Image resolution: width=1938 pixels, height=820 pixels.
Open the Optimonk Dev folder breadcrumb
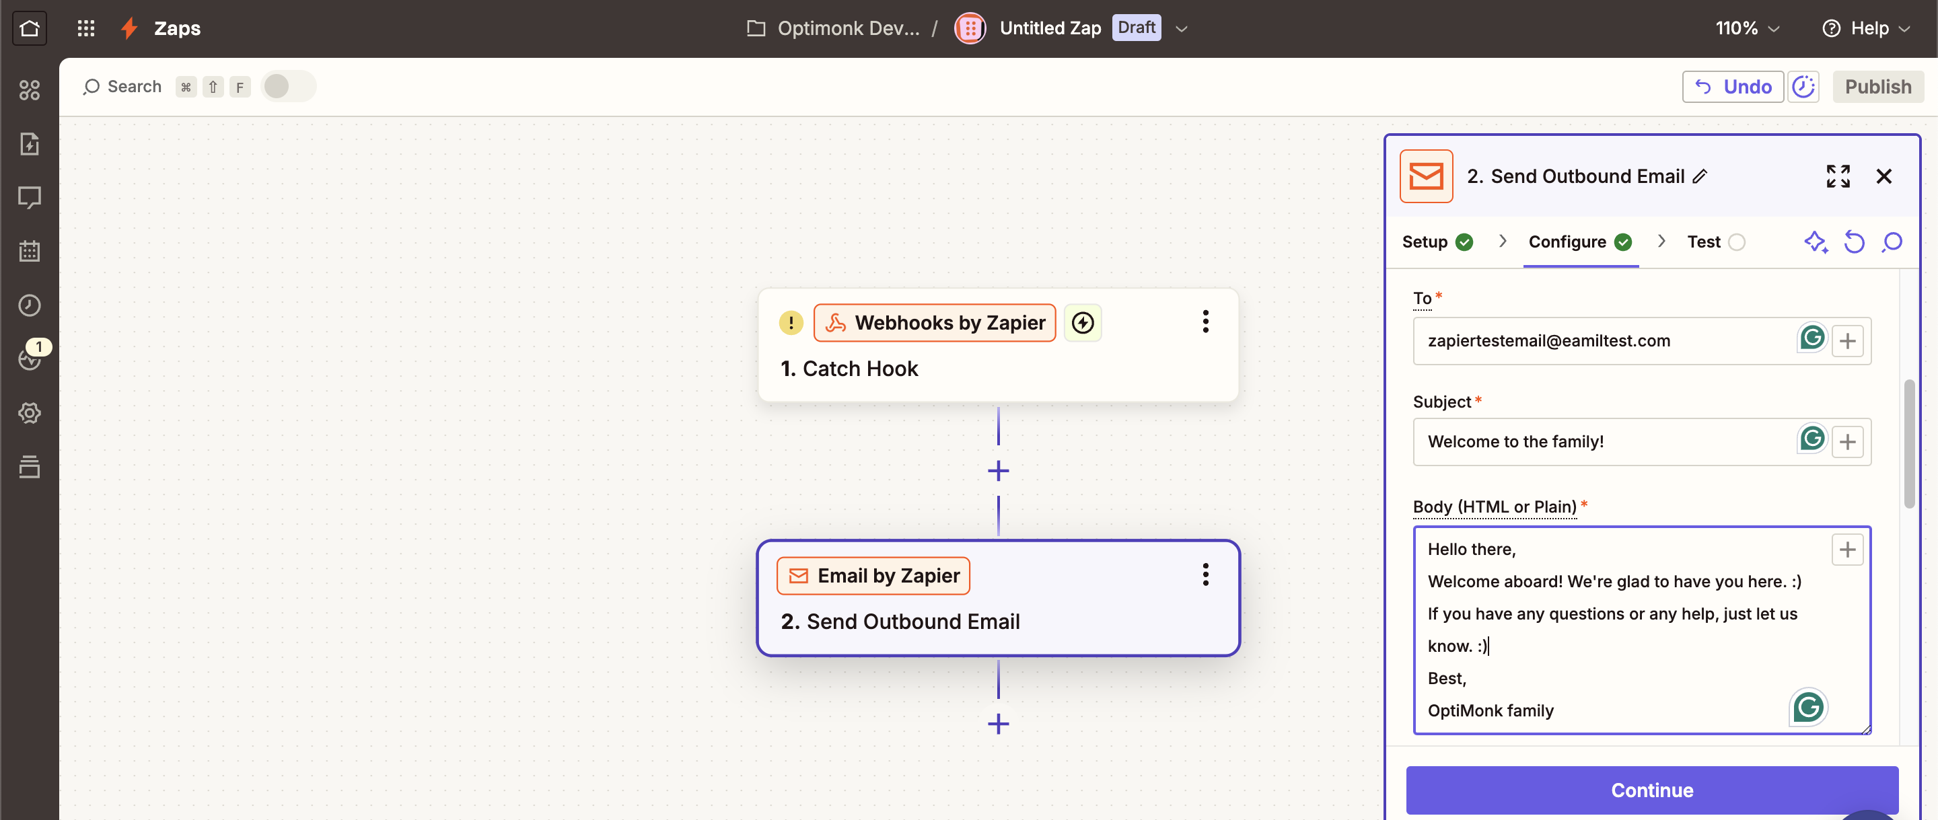tap(833, 28)
